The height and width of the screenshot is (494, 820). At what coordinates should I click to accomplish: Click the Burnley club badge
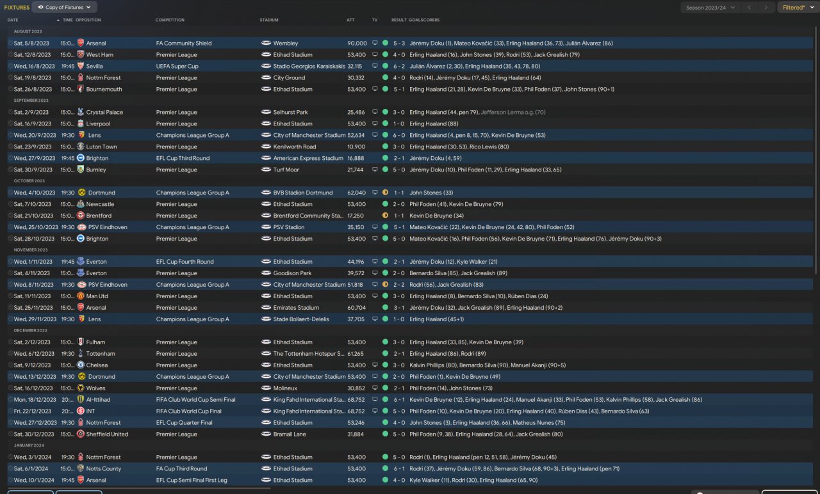point(81,170)
